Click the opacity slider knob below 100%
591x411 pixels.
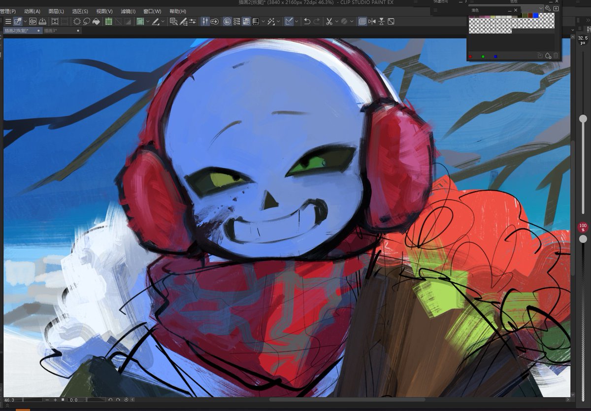tap(583, 239)
